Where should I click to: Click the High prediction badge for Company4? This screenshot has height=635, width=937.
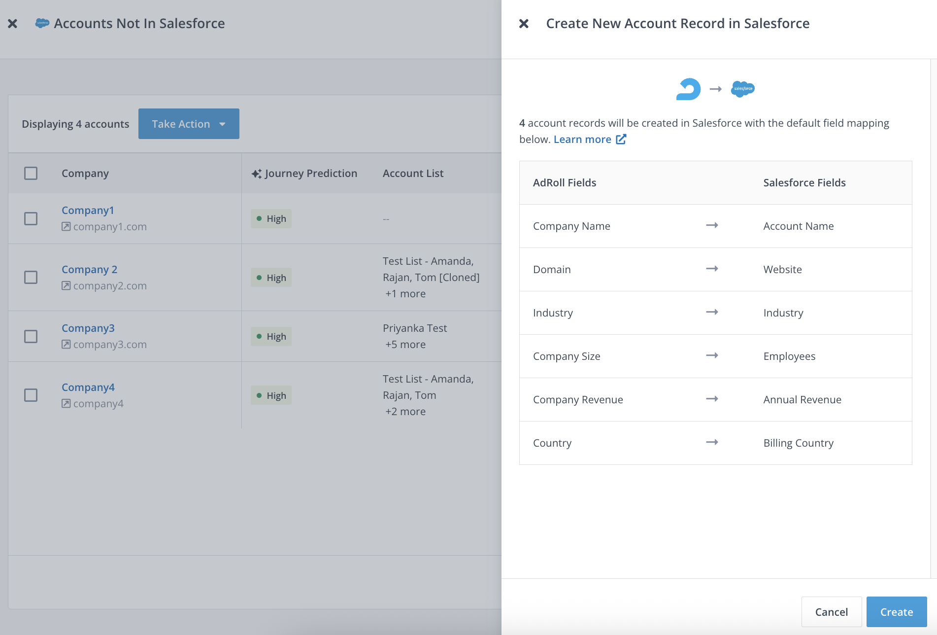(271, 395)
